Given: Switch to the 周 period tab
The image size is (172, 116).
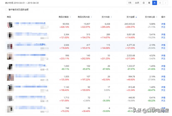Looking at the screenshot, I should pos(149,3).
